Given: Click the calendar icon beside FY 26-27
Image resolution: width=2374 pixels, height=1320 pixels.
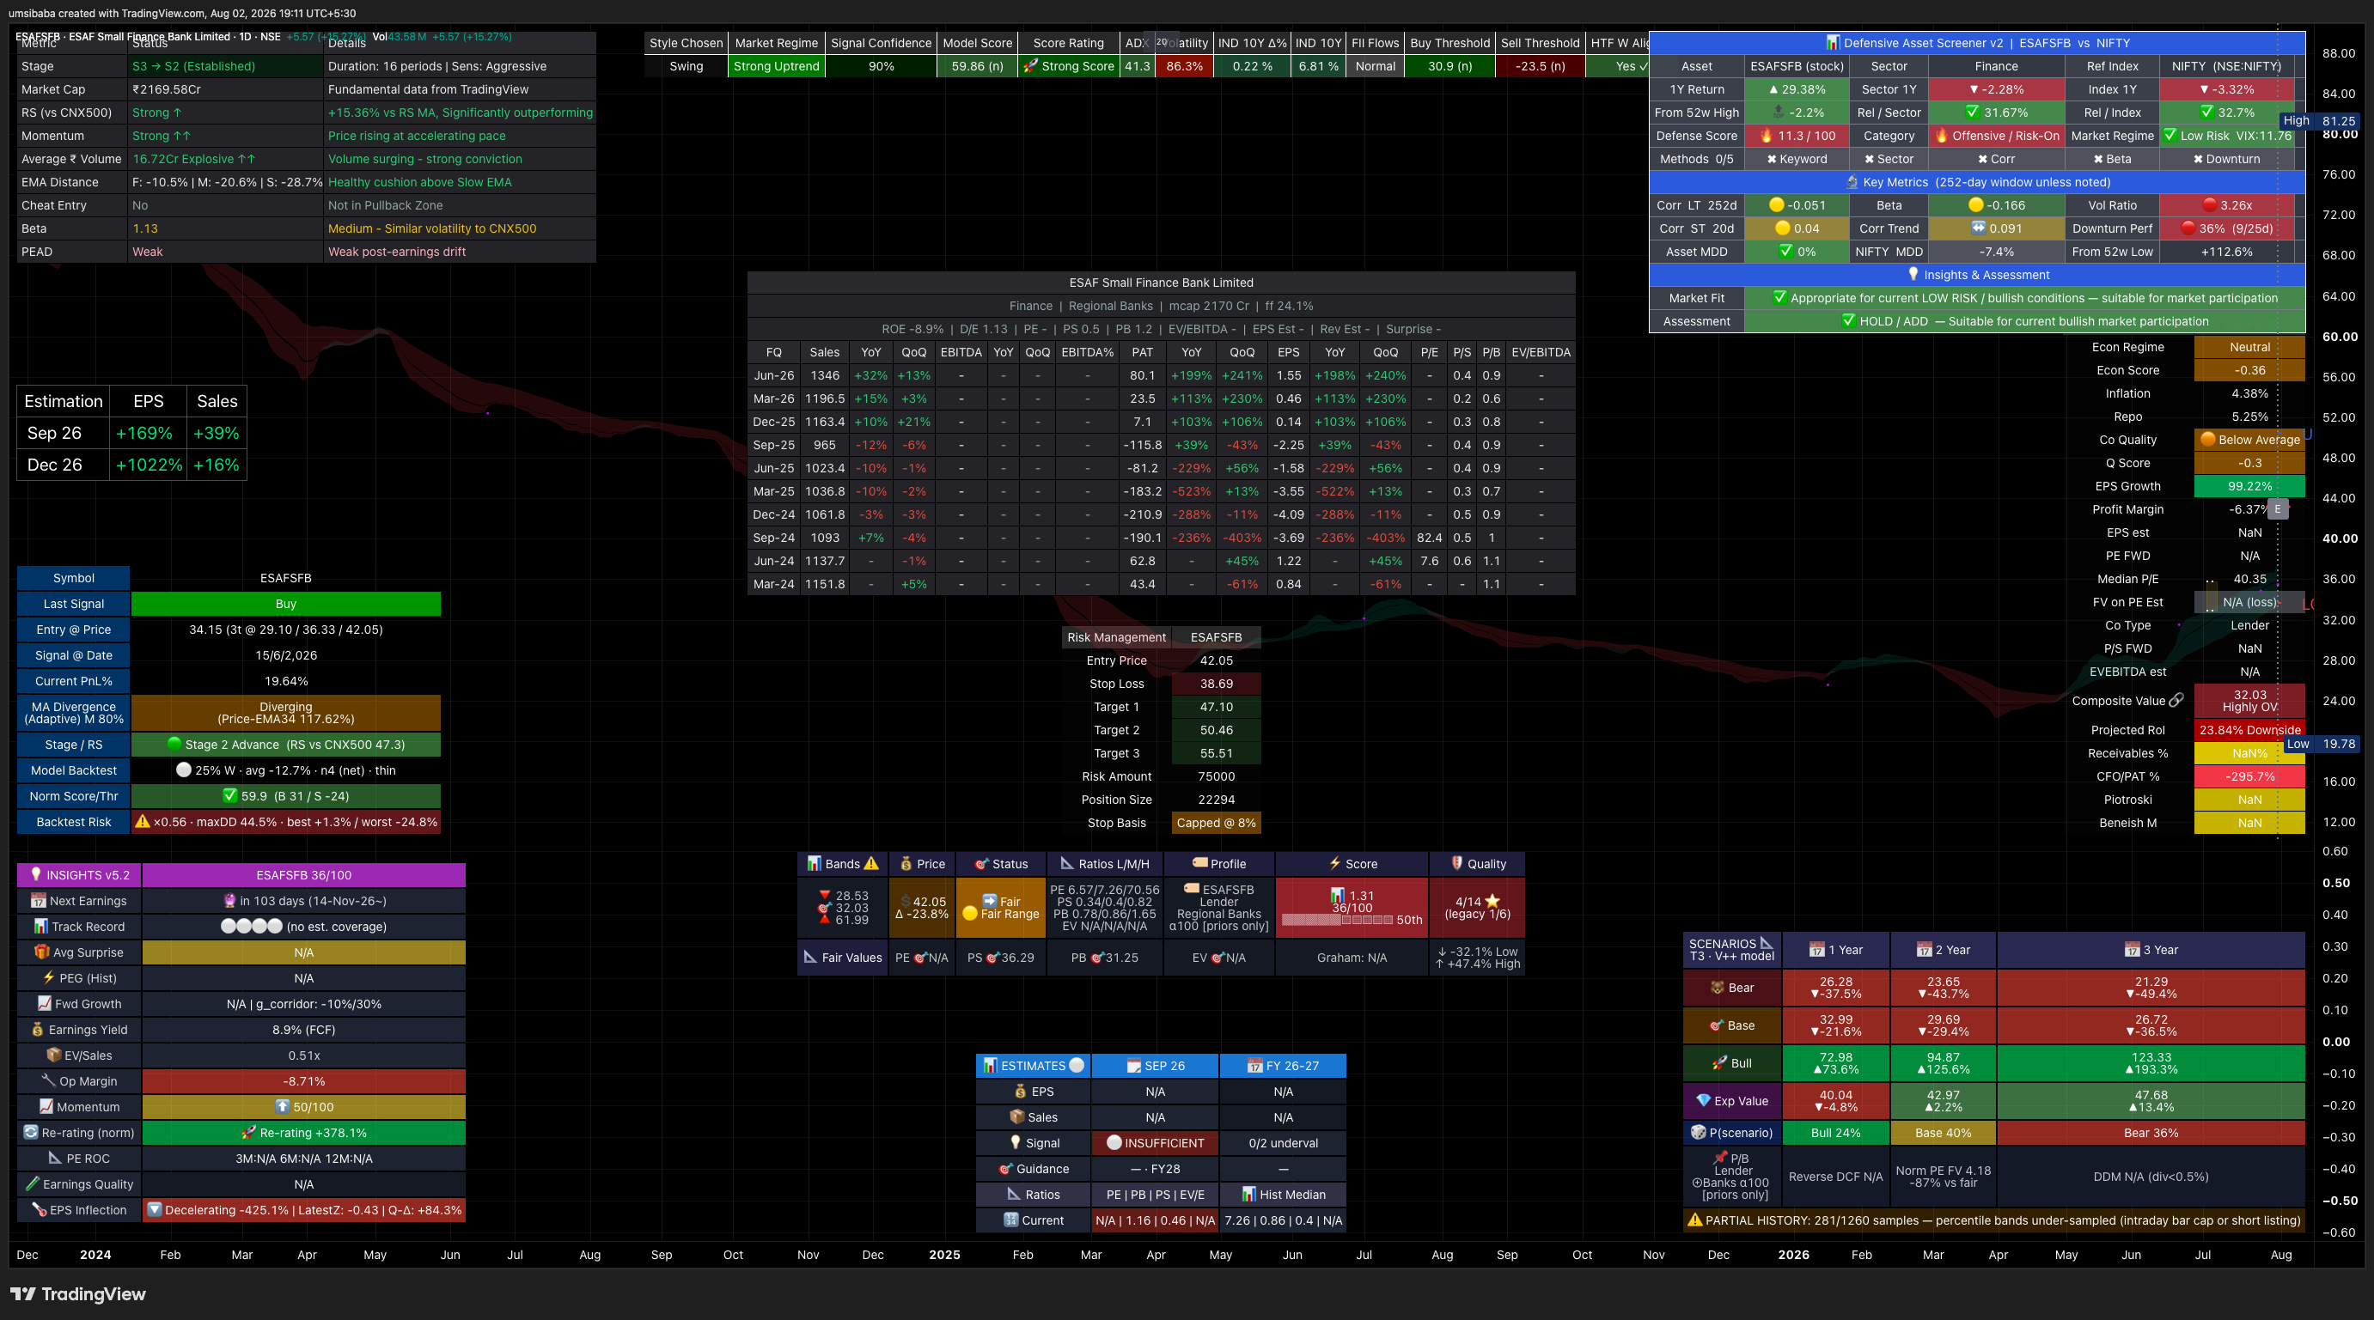Looking at the screenshot, I should click(1254, 1066).
